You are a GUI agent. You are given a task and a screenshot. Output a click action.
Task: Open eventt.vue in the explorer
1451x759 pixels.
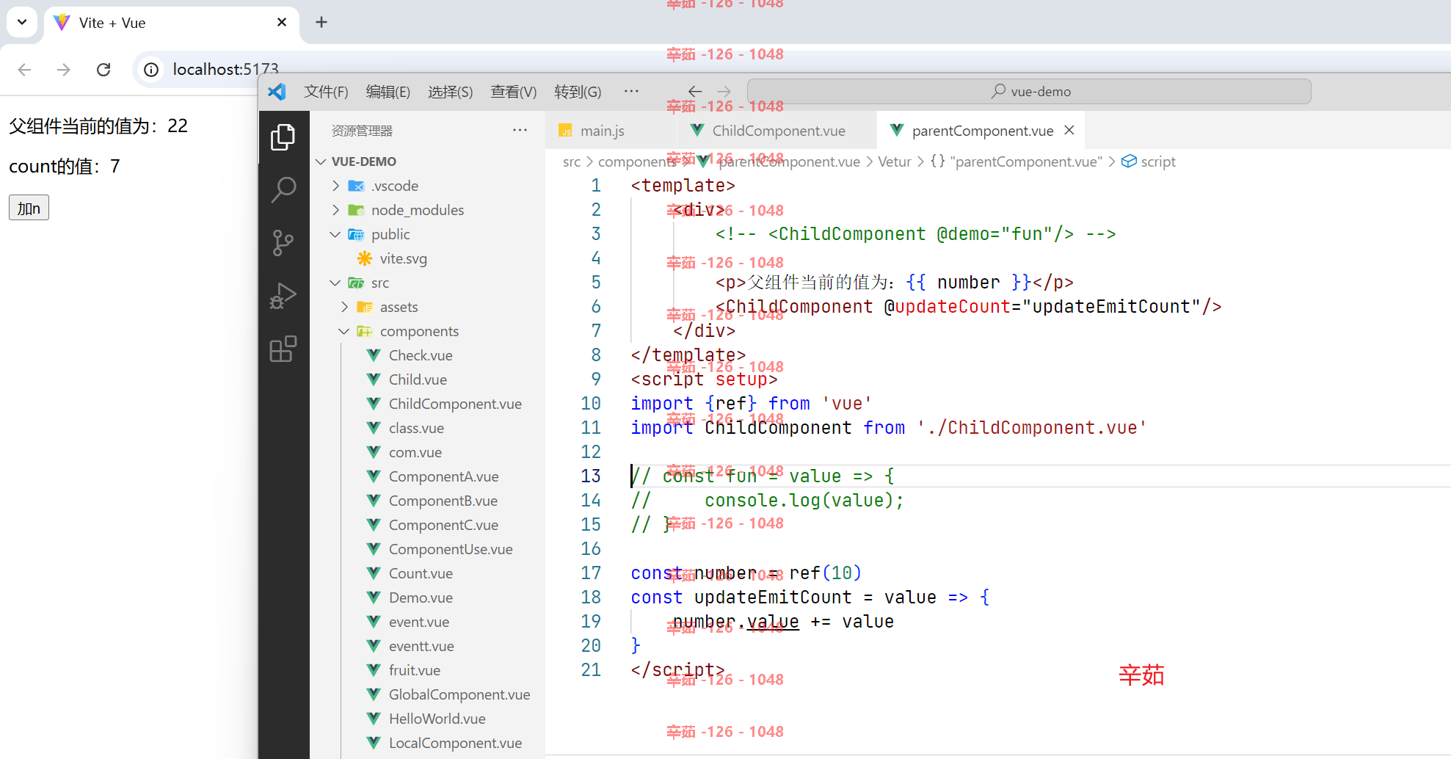point(428,646)
